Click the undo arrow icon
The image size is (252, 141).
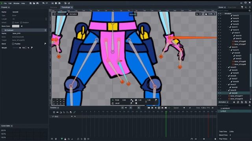(x=43, y=3)
